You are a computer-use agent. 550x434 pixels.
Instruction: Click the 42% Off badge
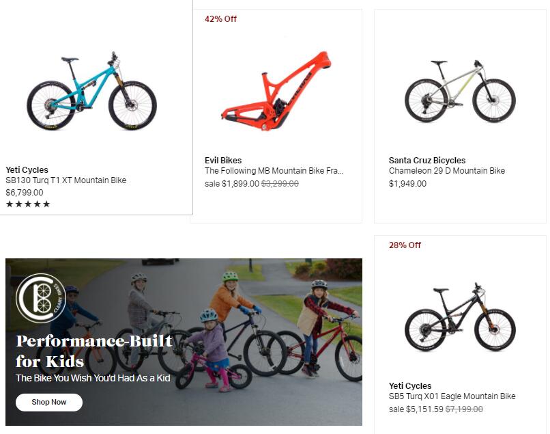(220, 19)
